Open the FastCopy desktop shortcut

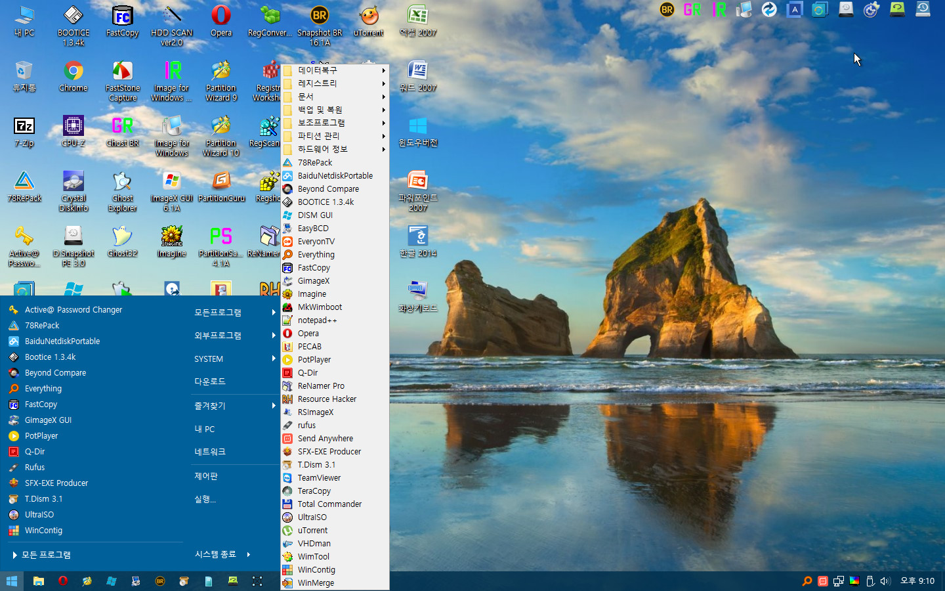tap(123, 21)
